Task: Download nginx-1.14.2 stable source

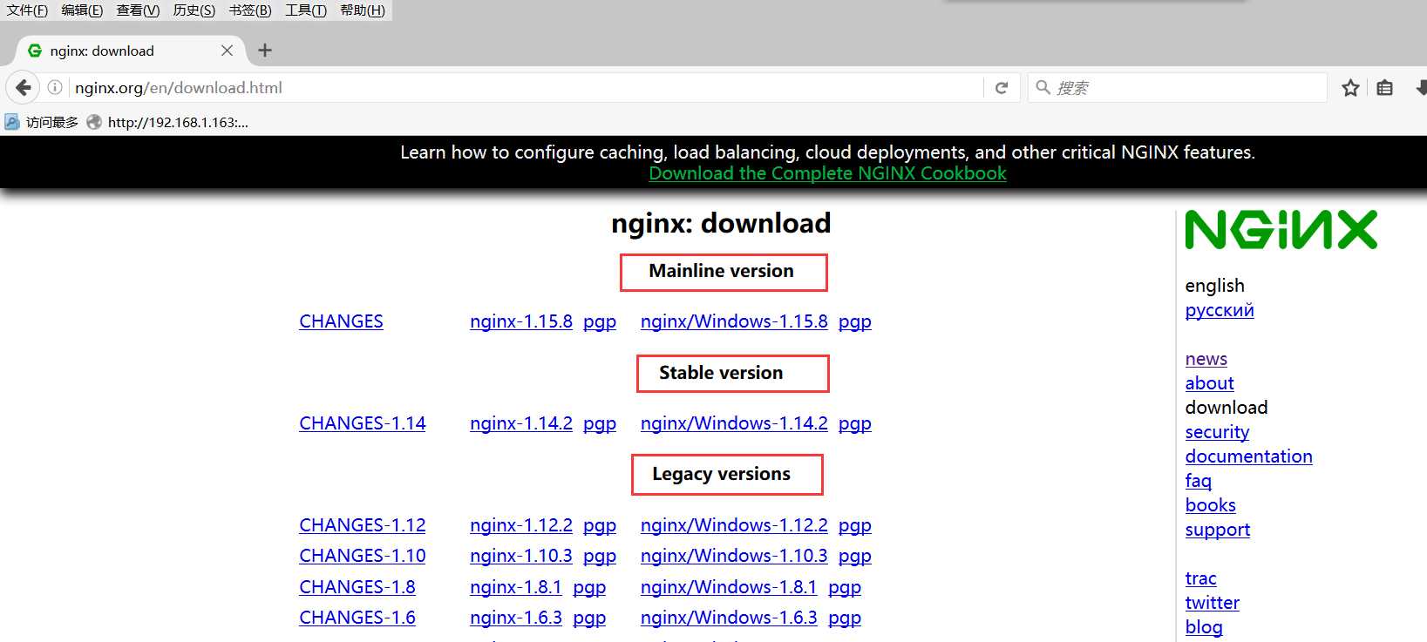Action: (x=521, y=423)
